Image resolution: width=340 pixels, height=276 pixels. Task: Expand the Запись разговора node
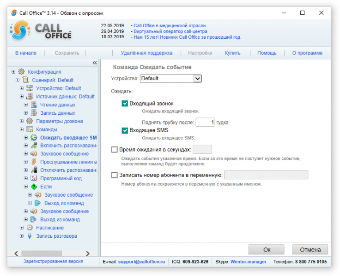[x=22, y=236]
